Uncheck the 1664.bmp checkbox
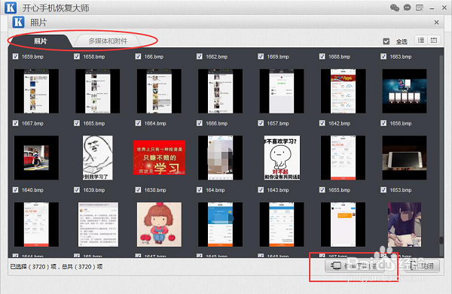The height and width of the screenshot is (294, 452). pyautogui.click(x=138, y=123)
